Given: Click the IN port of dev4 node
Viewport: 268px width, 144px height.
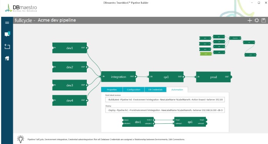Looking at the screenshot, I should 53,100.
